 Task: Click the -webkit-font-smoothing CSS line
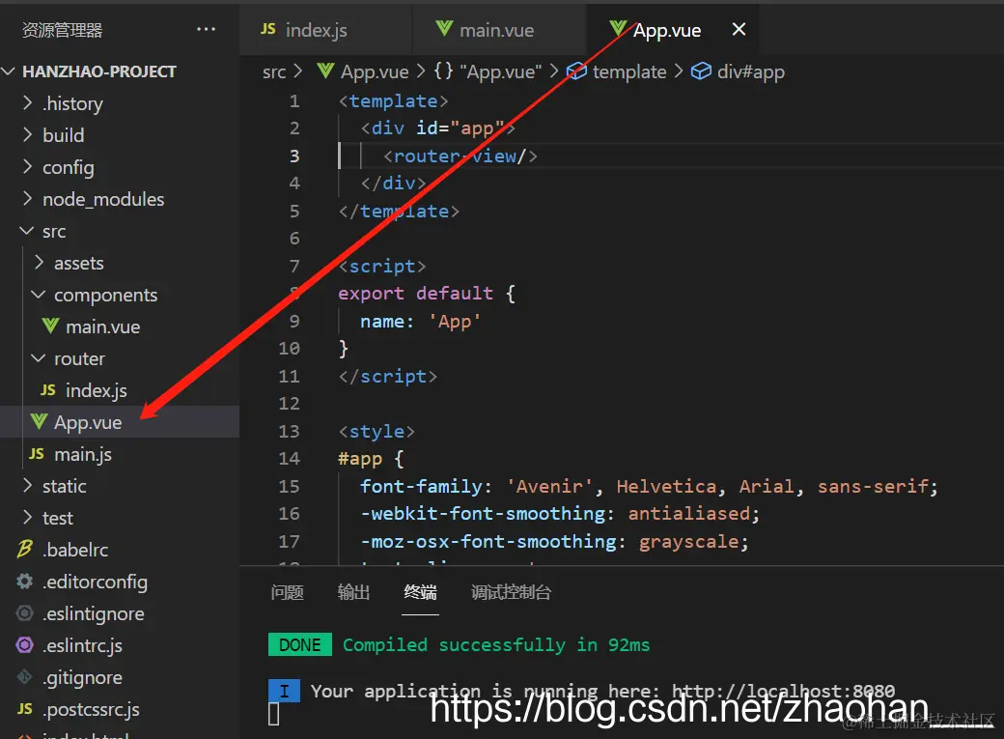(x=560, y=513)
